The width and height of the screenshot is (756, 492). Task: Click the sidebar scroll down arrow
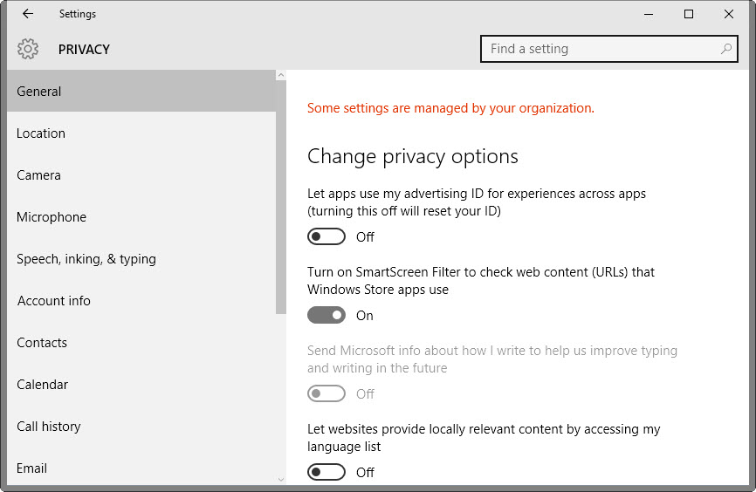point(281,478)
